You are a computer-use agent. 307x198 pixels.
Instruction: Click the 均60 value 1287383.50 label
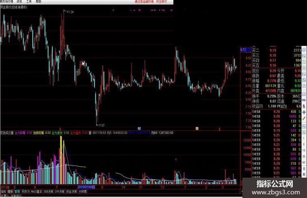pos(162,133)
